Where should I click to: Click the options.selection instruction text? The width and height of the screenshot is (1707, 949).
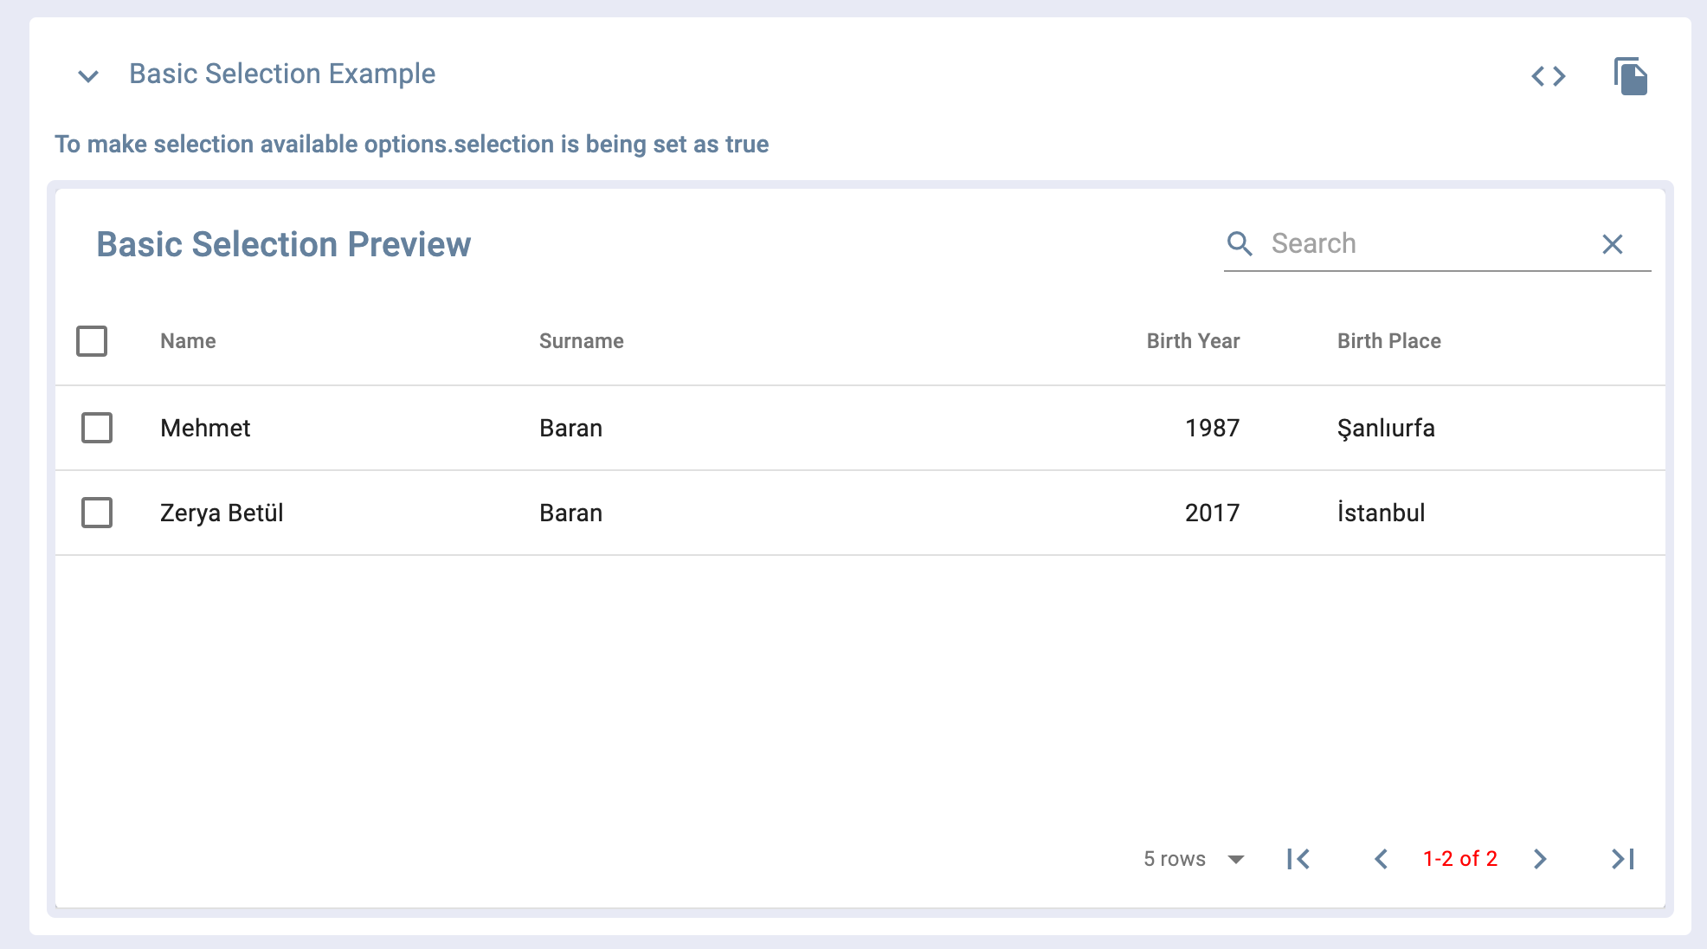point(411,144)
